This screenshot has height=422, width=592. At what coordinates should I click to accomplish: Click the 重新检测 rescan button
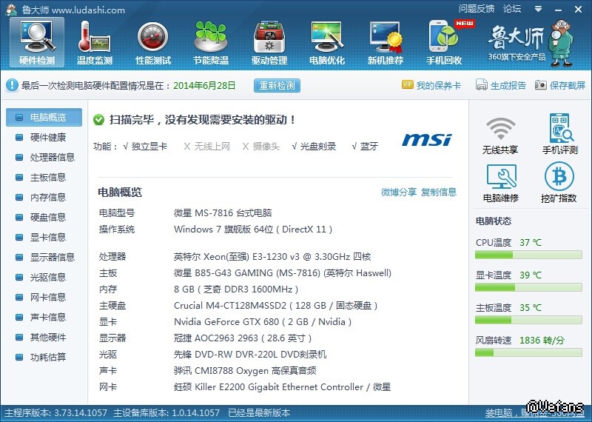[277, 85]
